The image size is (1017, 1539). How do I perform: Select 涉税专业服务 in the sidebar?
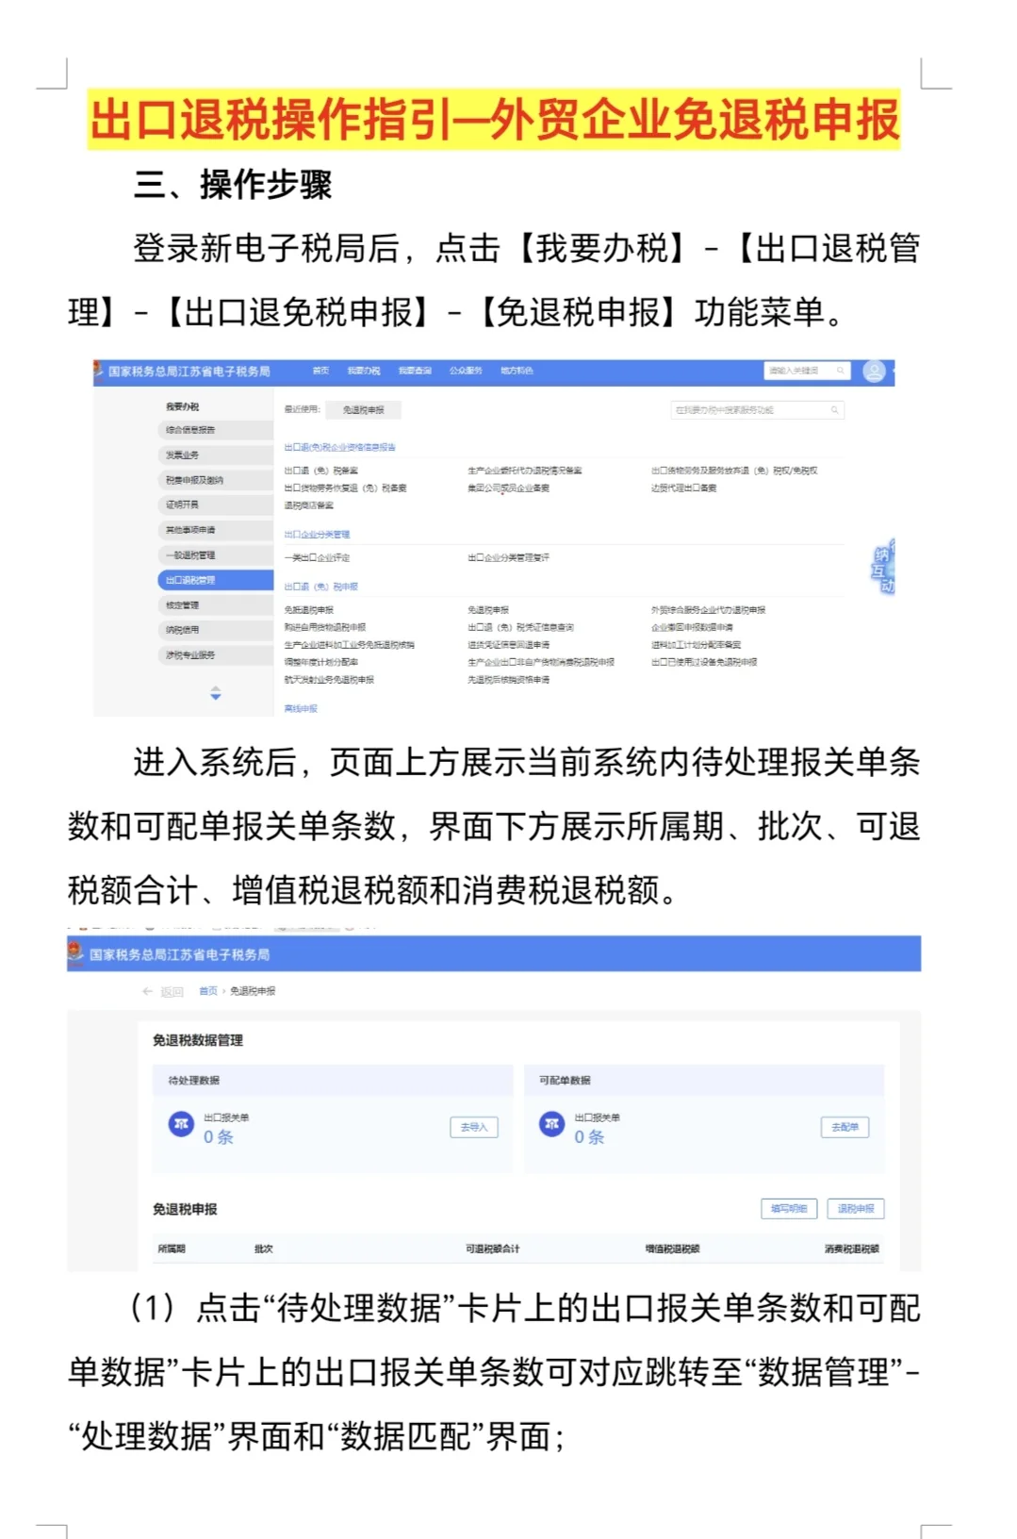215,655
